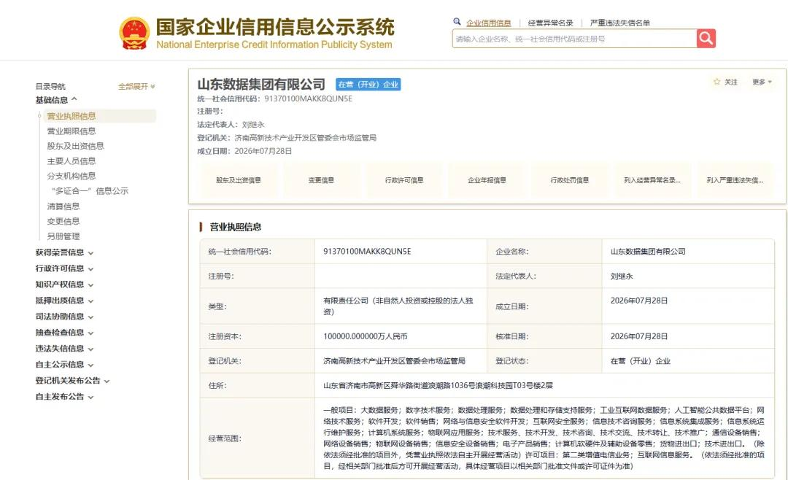Image resolution: width=788 pixels, height=480 pixels.
Task: Click the 100000.000000万人民币 value
Action: point(366,336)
